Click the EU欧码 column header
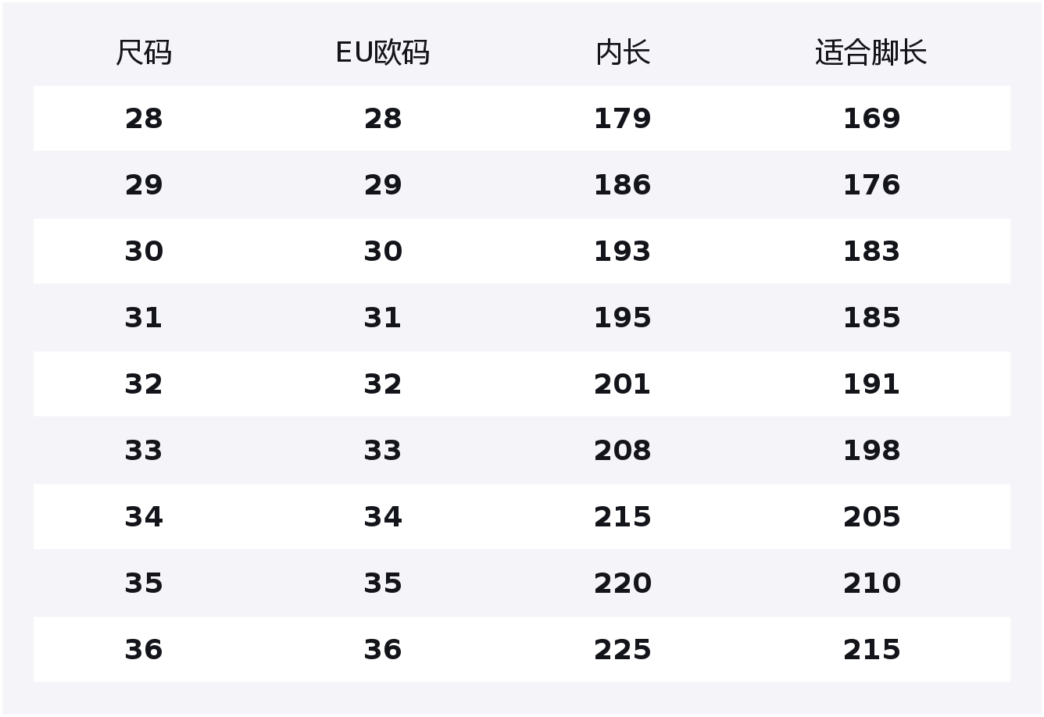This screenshot has width=1044, height=717. 382,53
